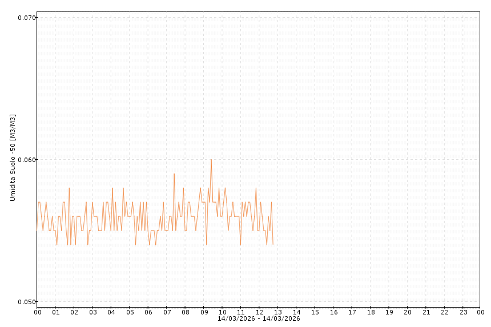
Task: Click the 0.060 y-axis tick label
Action: 26,160
